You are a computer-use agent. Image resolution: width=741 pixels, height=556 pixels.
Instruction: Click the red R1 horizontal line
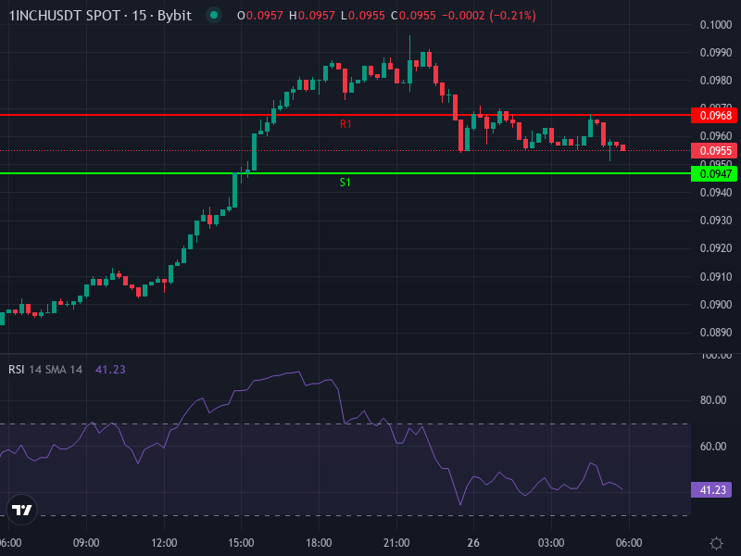[185, 113]
